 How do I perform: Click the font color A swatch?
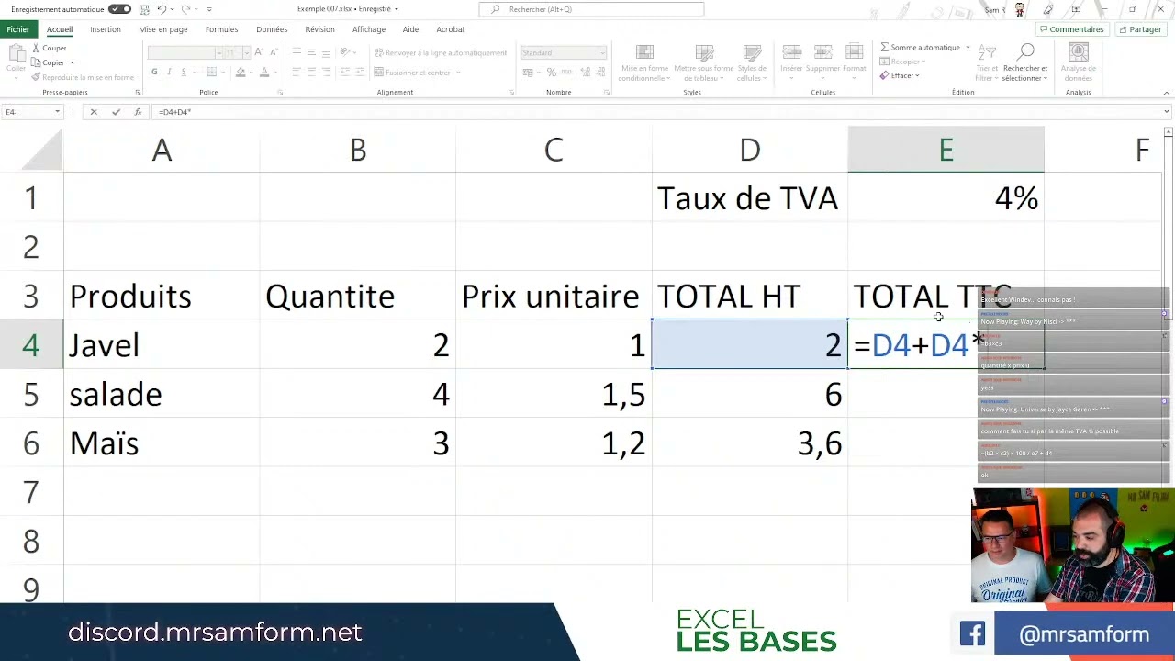click(x=264, y=72)
